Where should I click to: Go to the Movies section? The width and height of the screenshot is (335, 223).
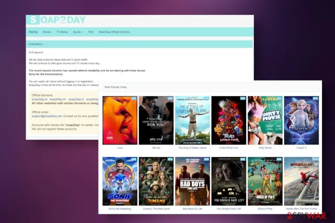(x=47, y=32)
